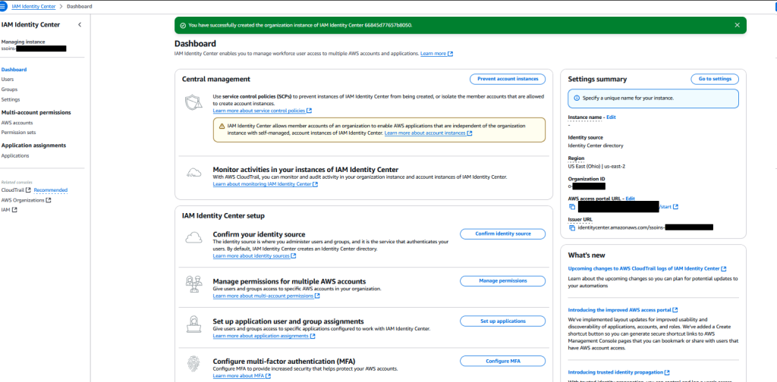
Task: Click the Manage permissions button
Action: click(502, 281)
